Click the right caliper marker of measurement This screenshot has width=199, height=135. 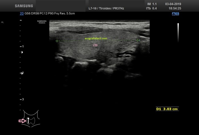[x=138, y=40]
